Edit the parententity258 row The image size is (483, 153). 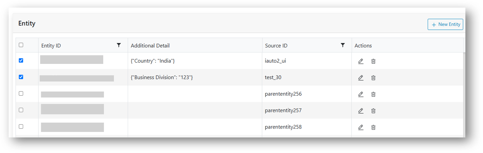(x=361, y=127)
